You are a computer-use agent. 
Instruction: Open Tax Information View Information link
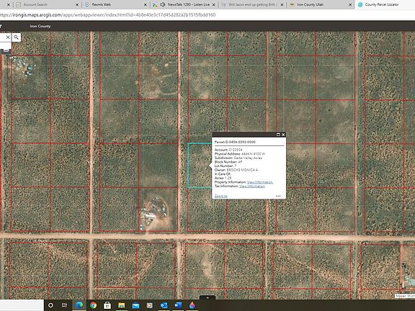(x=252, y=186)
